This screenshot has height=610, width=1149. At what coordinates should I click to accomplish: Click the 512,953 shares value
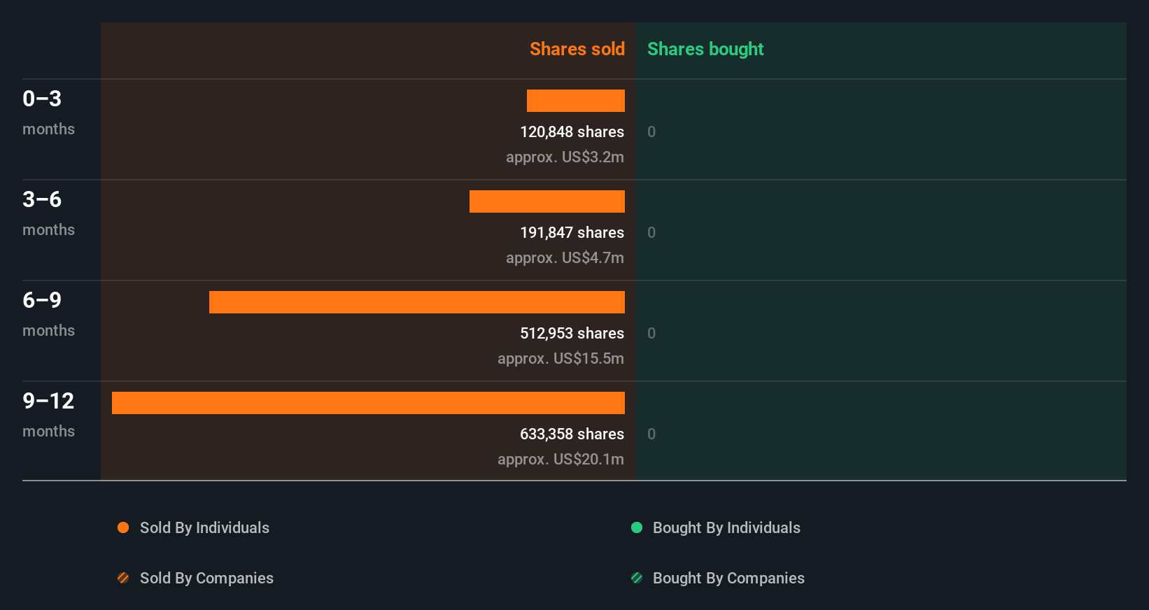click(572, 333)
